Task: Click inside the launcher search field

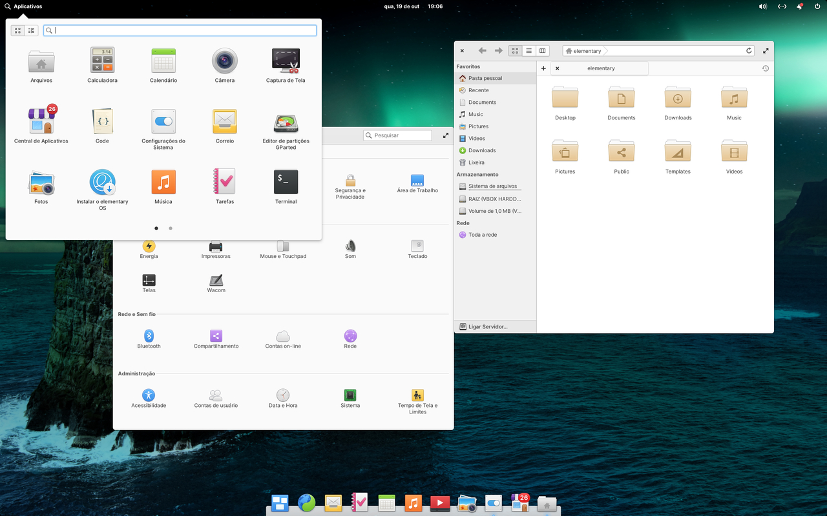Action: coord(180,30)
